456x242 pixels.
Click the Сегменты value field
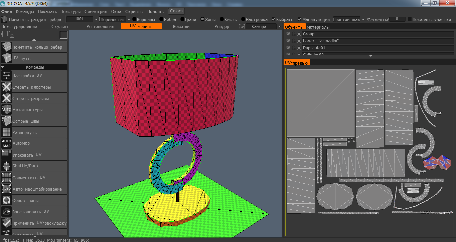point(397,19)
